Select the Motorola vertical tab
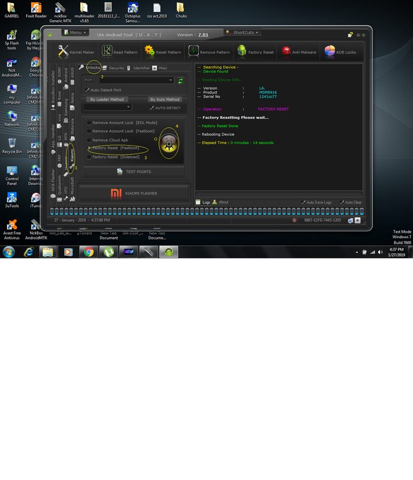 (x=72, y=130)
